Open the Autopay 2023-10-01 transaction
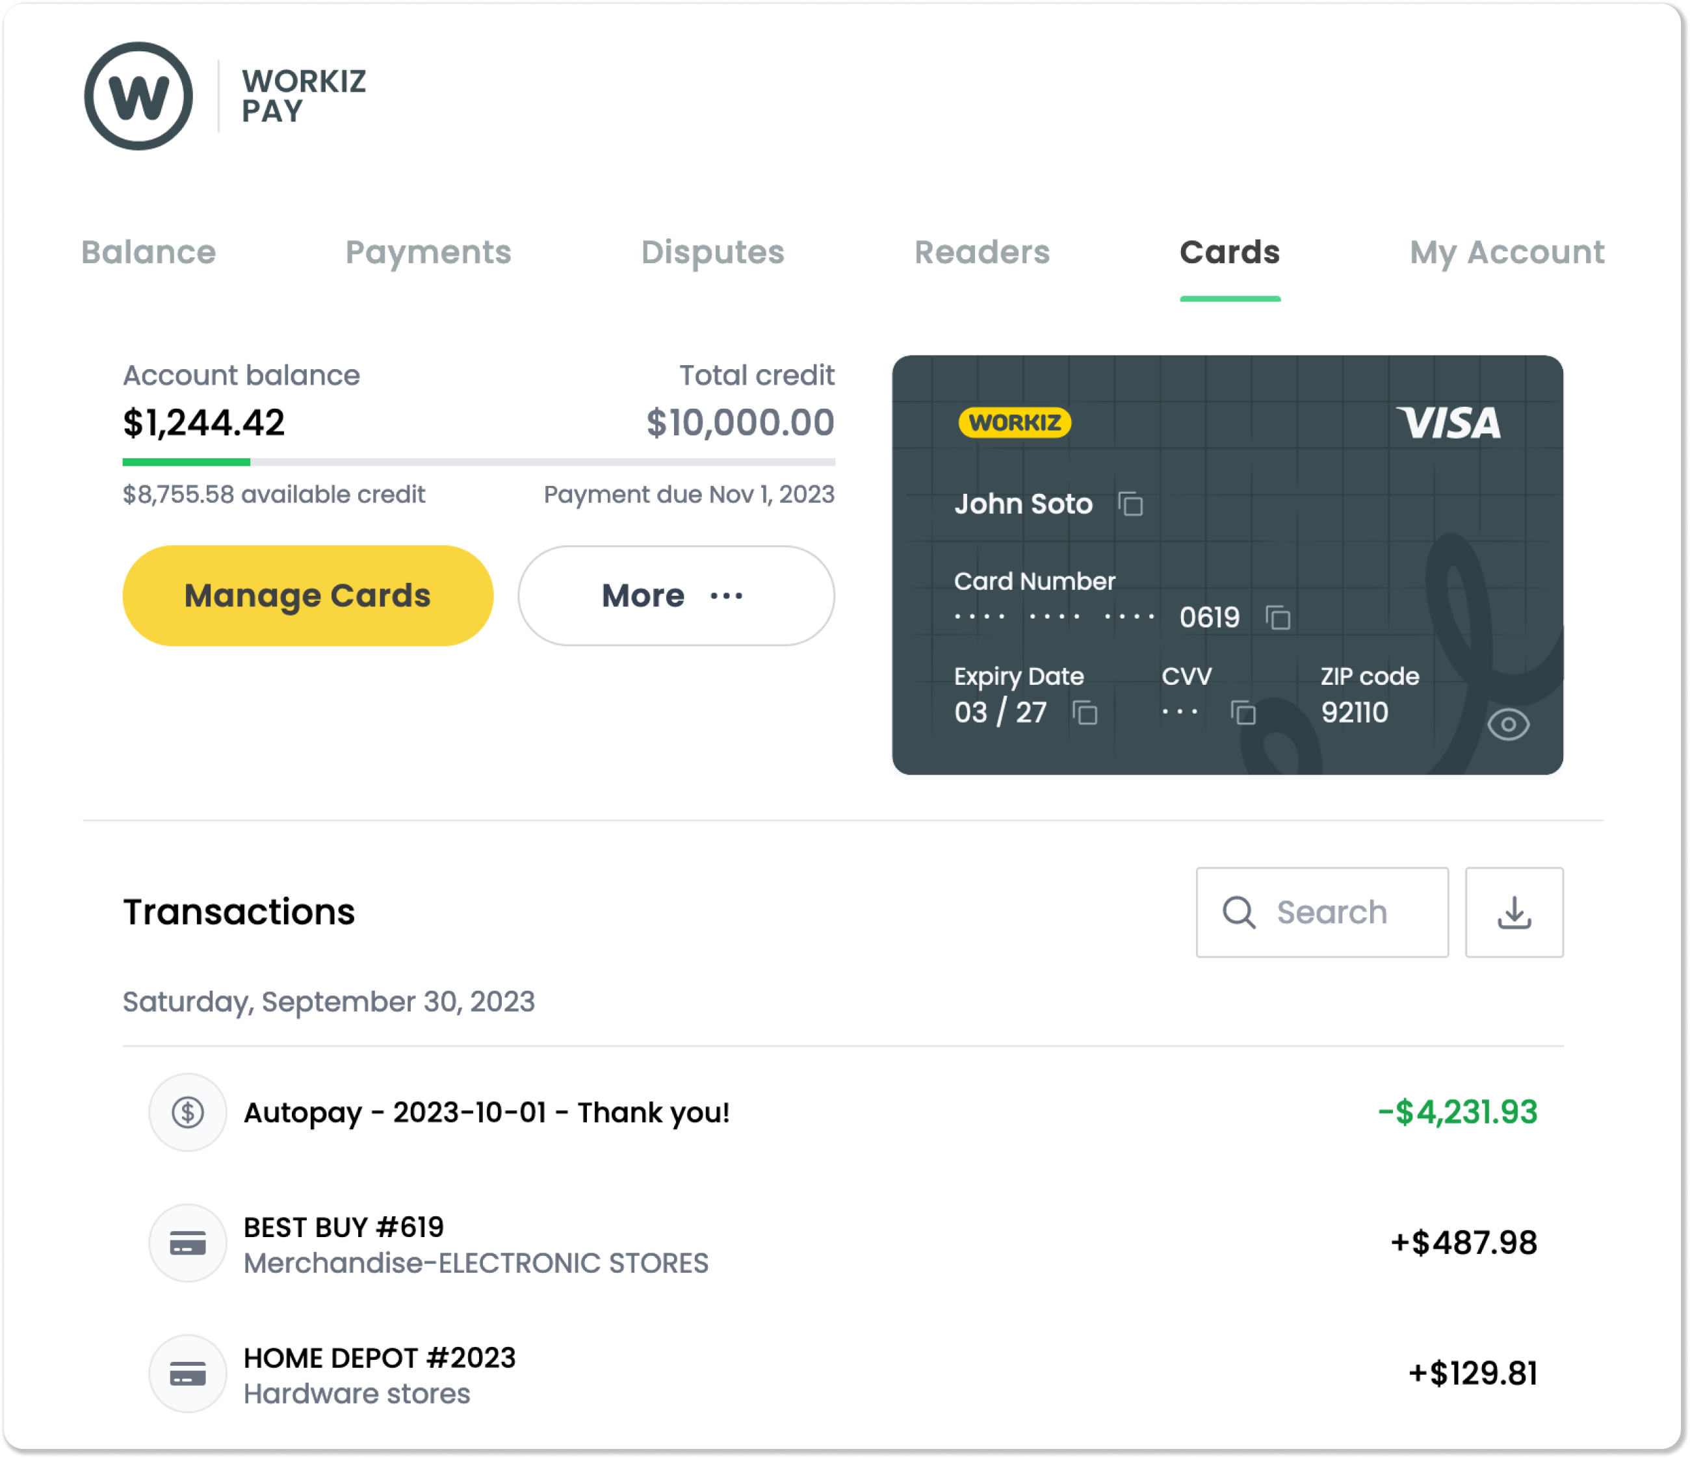This screenshot has height=1458, width=1690. point(843,1112)
